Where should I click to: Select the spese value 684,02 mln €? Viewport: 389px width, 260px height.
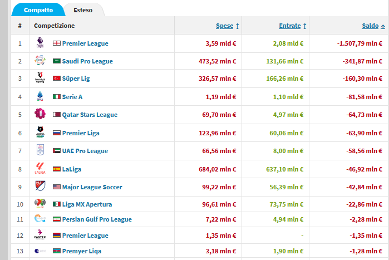click(x=218, y=169)
